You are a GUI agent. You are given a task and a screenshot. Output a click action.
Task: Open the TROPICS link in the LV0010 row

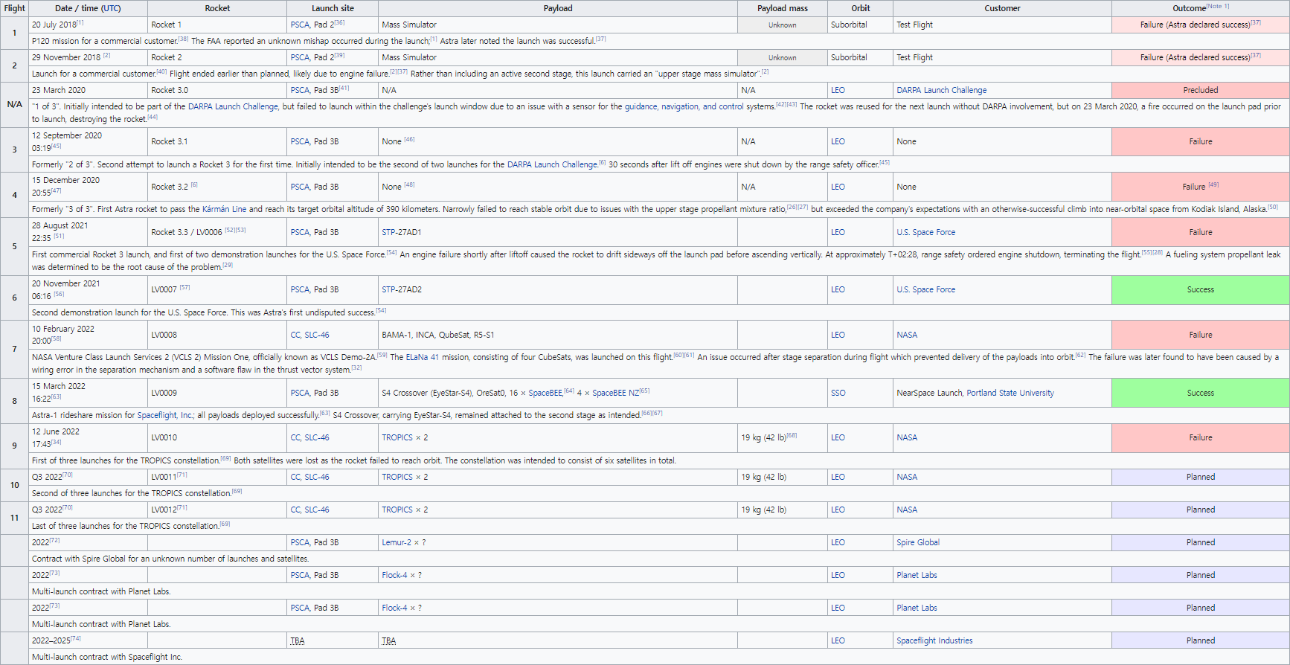click(397, 437)
